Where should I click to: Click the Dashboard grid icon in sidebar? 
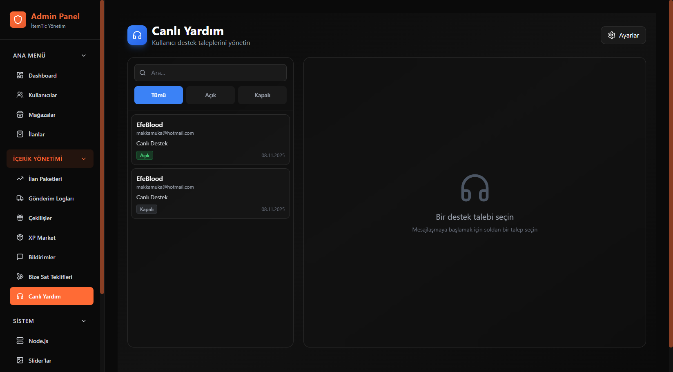20,75
